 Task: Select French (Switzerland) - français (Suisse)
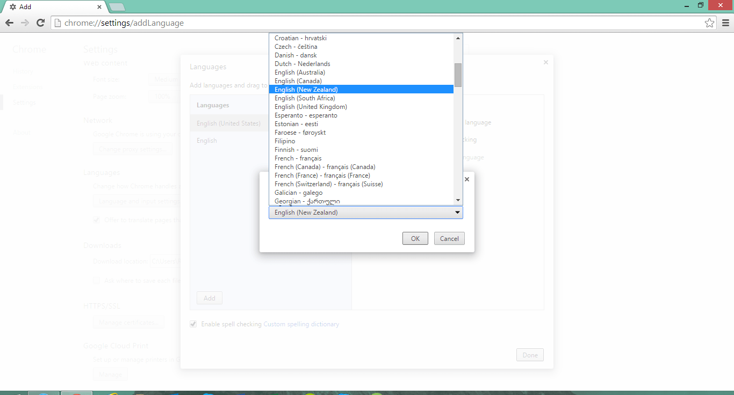(361, 184)
